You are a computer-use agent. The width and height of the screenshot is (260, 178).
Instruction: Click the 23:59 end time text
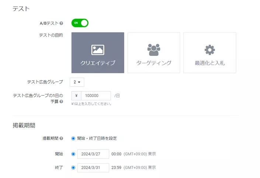coord(116,168)
